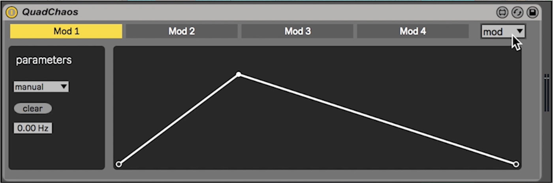Go to the Mod 4 tab
553x183 pixels.
[413, 31]
